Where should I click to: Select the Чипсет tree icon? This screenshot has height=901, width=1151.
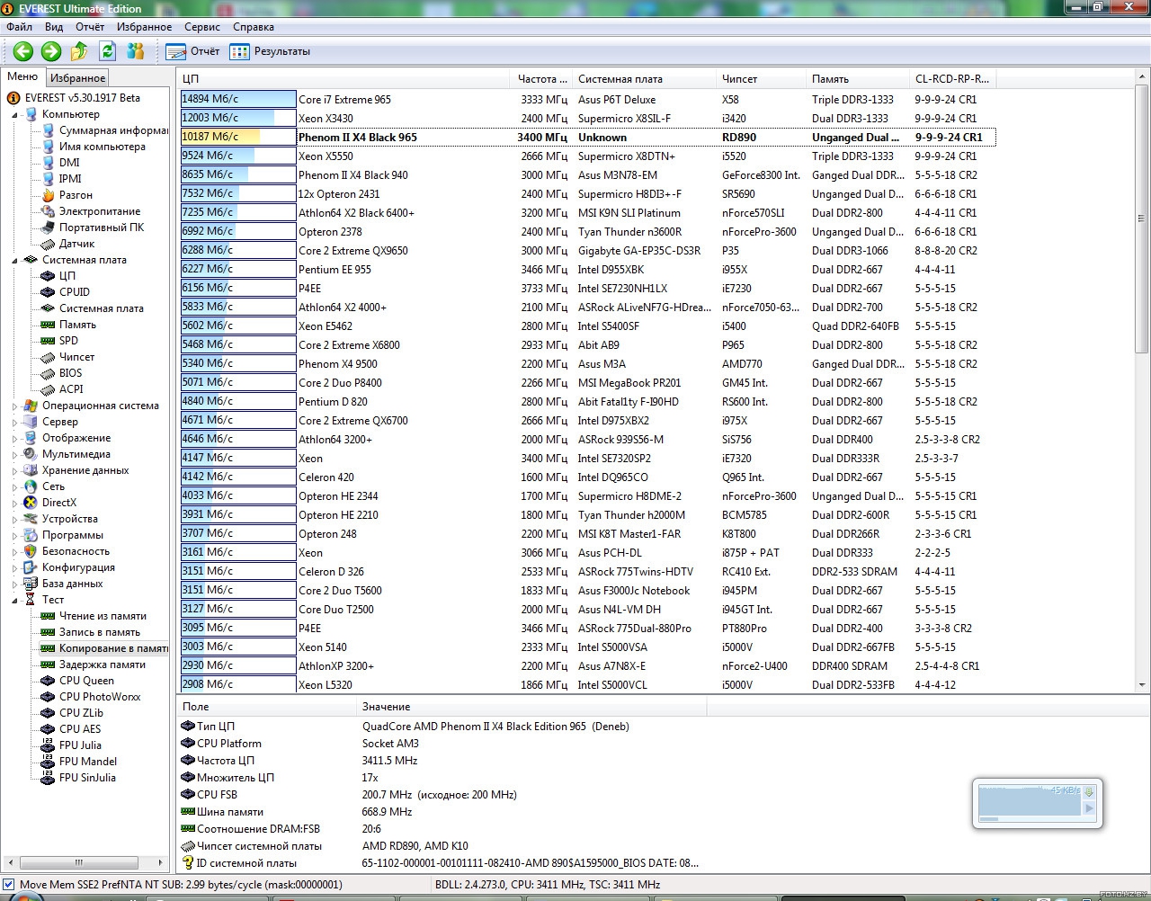coord(49,357)
